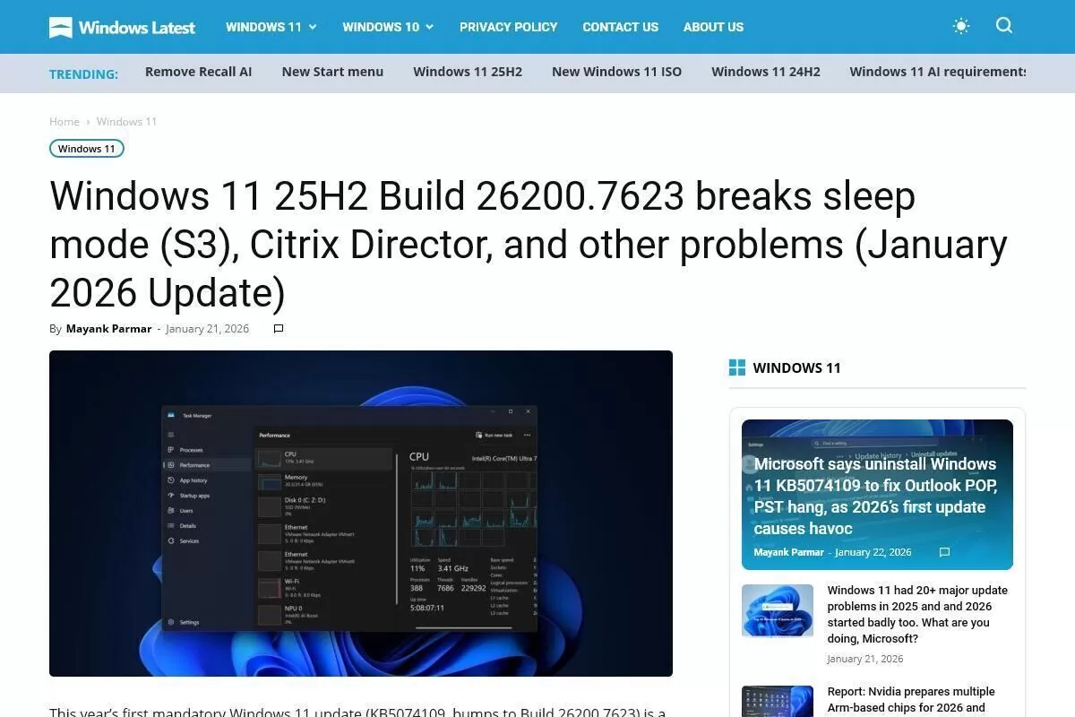The height and width of the screenshot is (717, 1075).
Task: Click the article comment bubble icon
Action: click(x=279, y=329)
